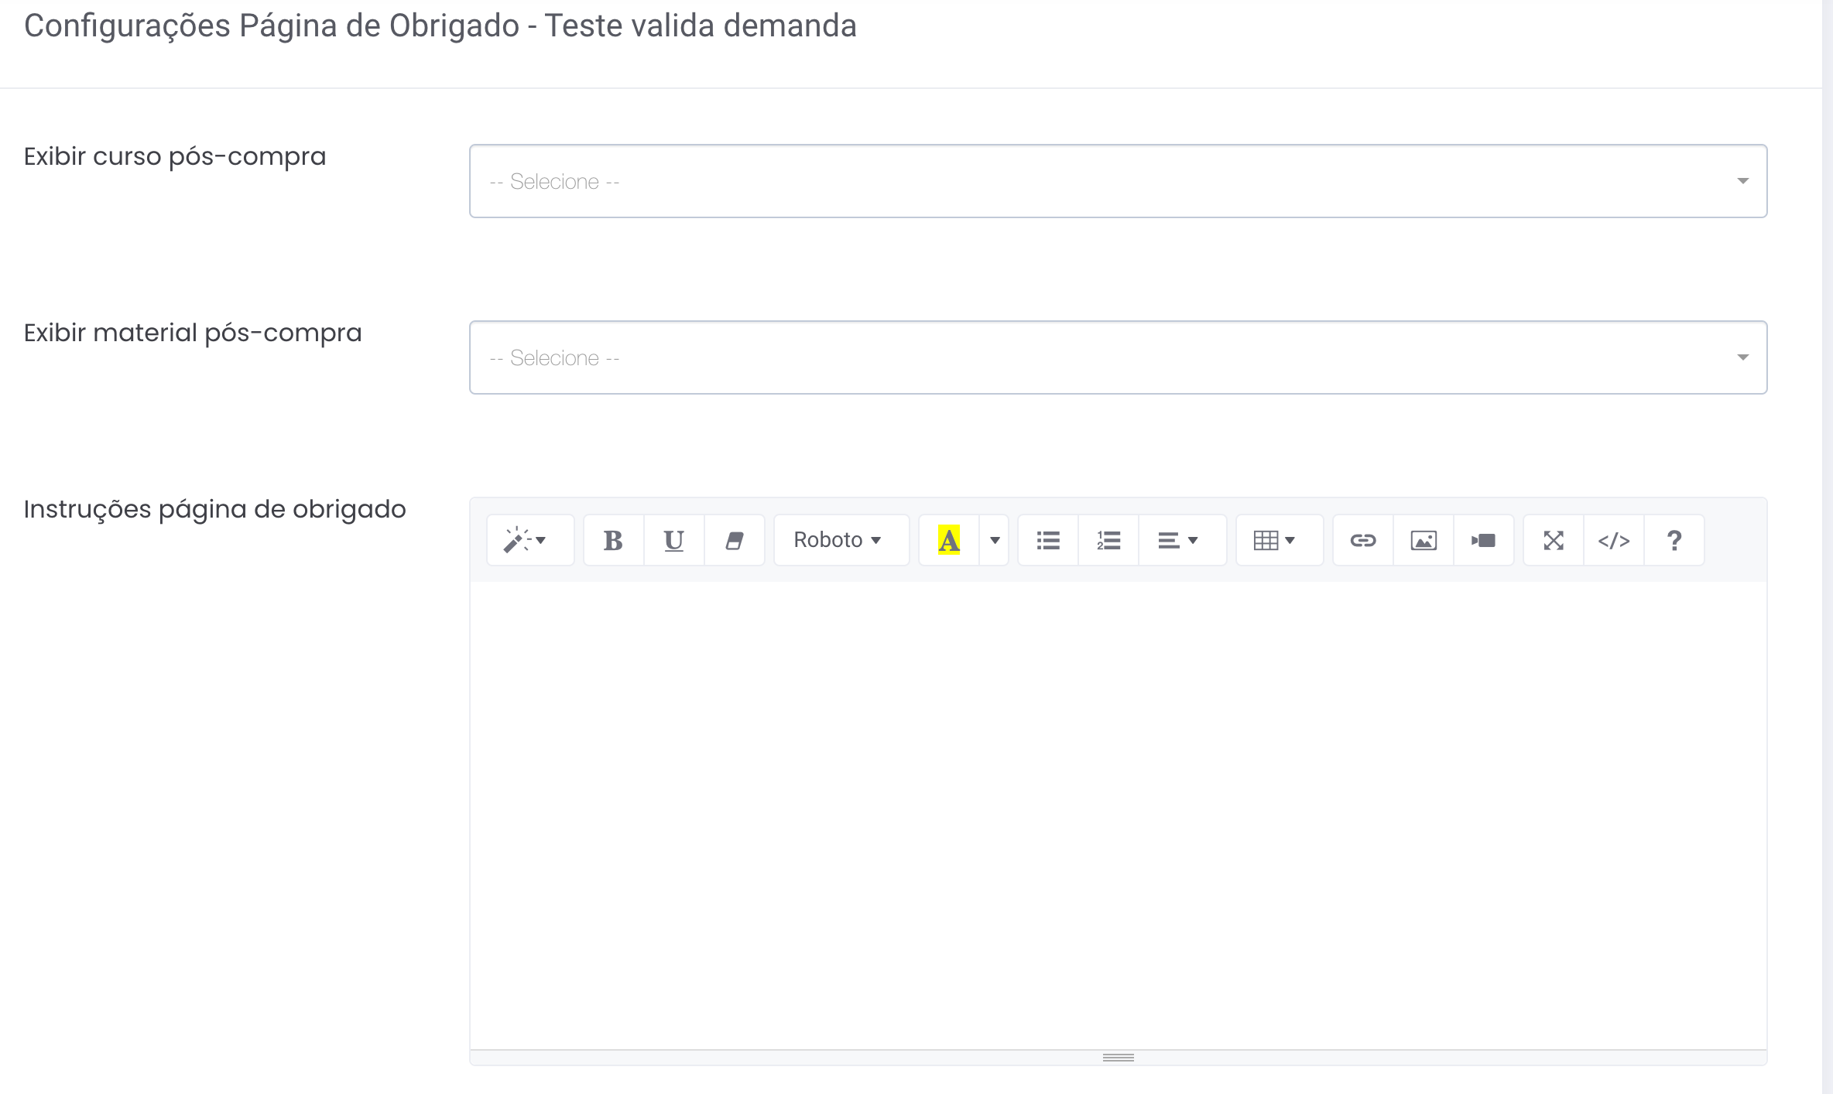Toggle underline formatting

tap(673, 540)
